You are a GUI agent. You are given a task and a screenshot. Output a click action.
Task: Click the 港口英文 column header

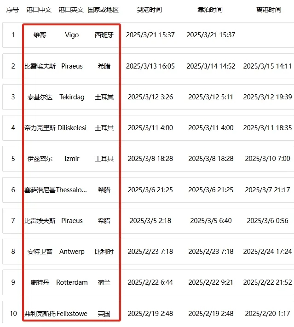coord(71,10)
